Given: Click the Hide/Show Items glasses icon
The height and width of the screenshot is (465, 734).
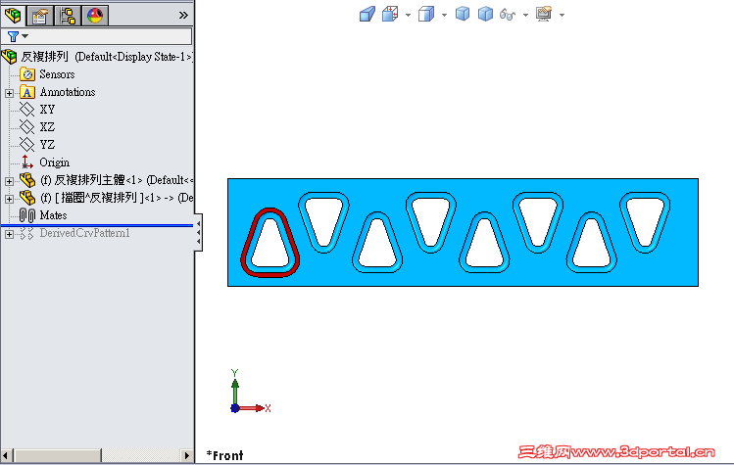Looking at the screenshot, I should [x=508, y=15].
